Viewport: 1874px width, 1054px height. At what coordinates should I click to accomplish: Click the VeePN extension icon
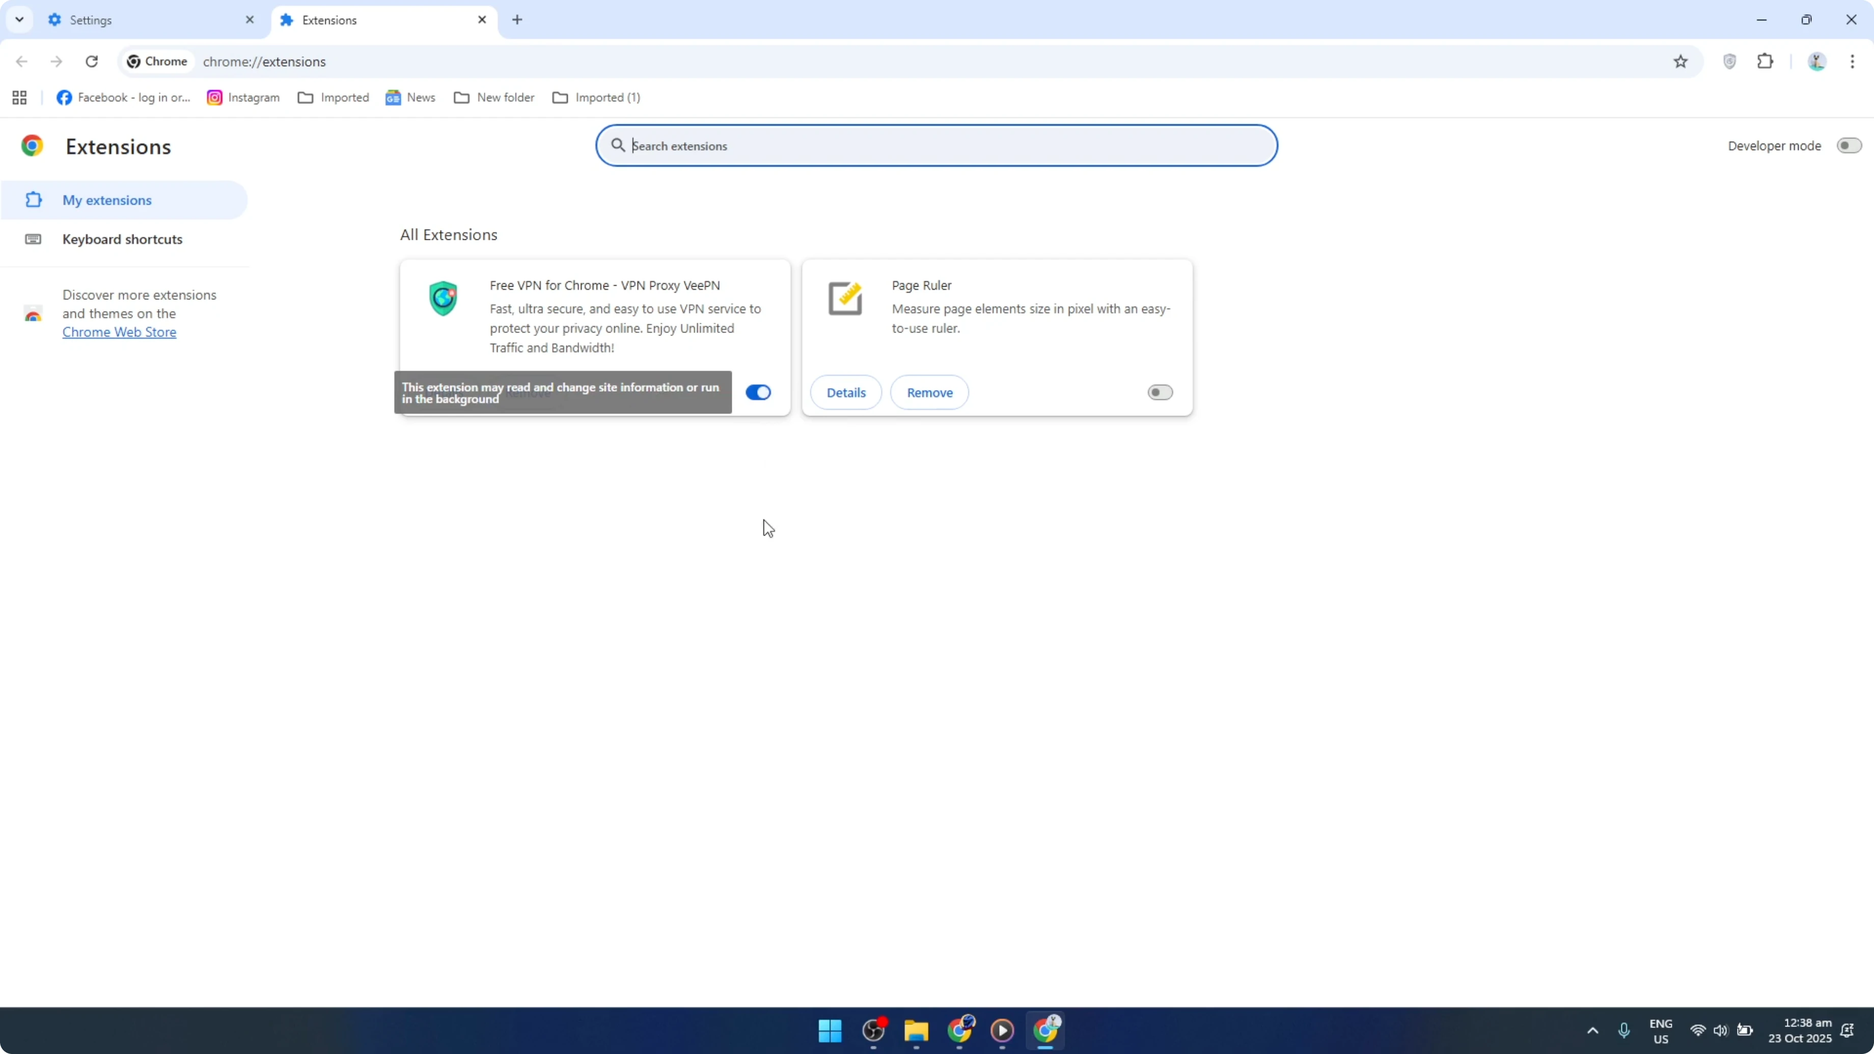click(x=443, y=297)
